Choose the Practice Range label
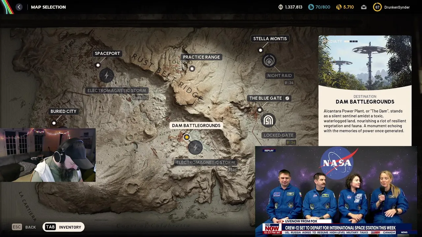This screenshot has height=237, width=422. click(201, 57)
